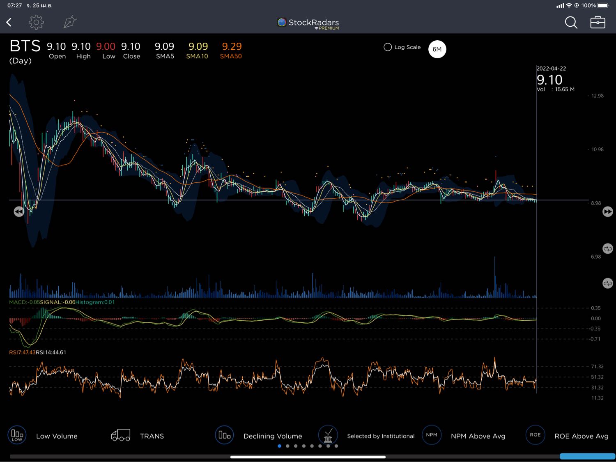Image resolution: width=616 pixels, height=462 pixels.
Task: Open the search magnifier
Action: click(x=571, y=23)
